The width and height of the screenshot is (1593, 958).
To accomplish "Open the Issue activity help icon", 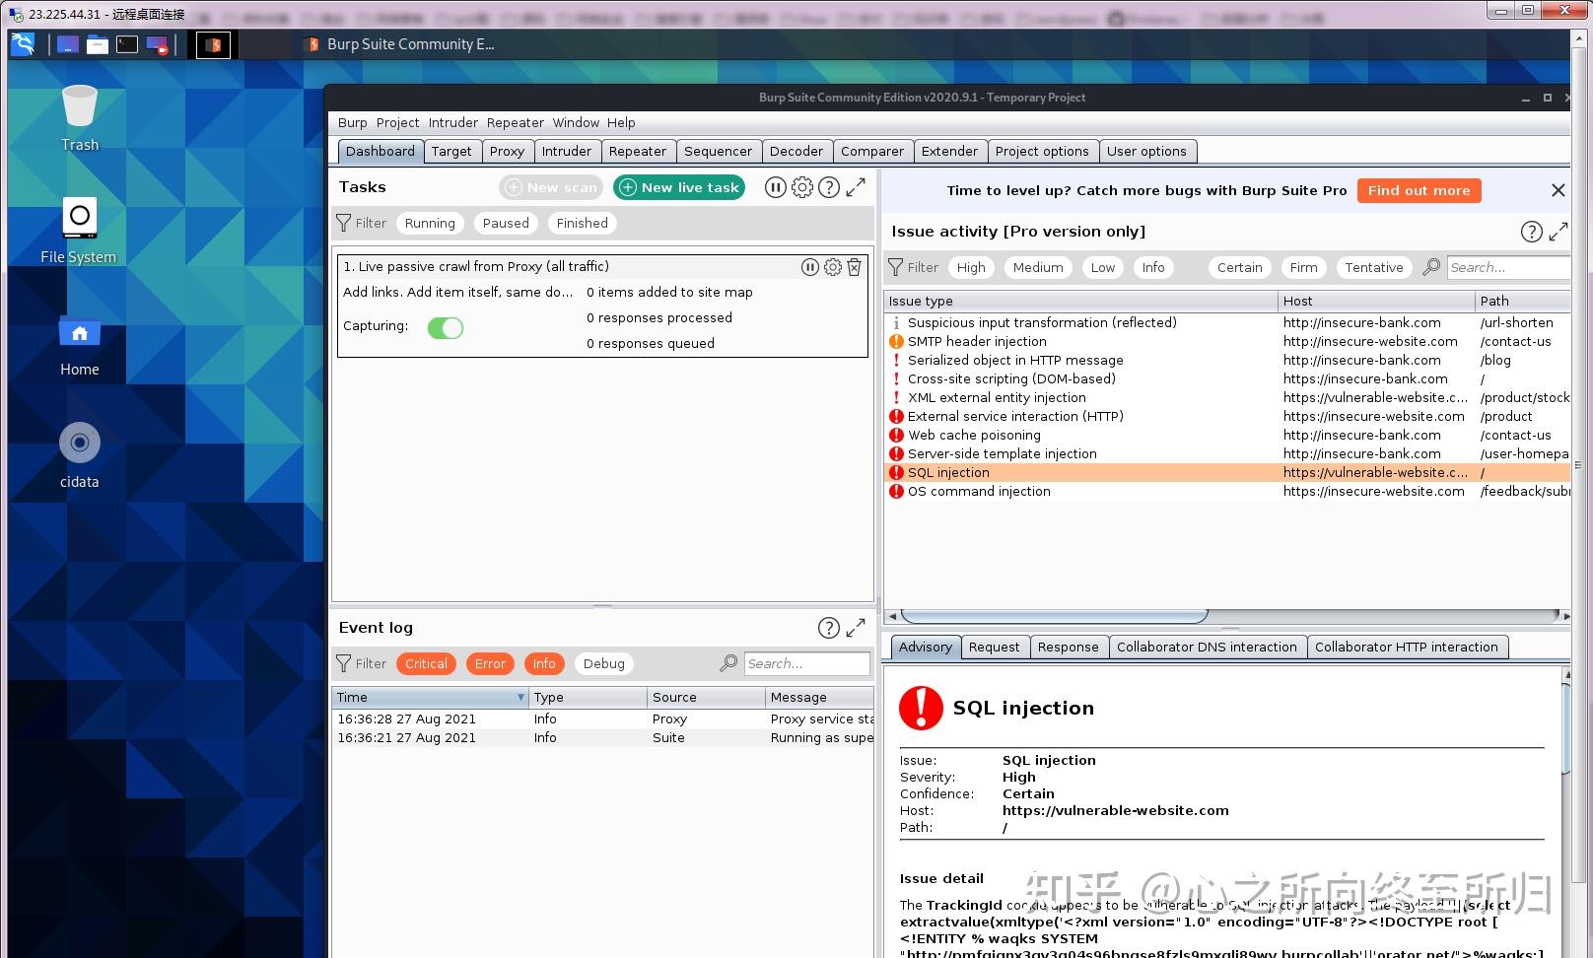I will pyautogui.click(x=1531, y=232).
